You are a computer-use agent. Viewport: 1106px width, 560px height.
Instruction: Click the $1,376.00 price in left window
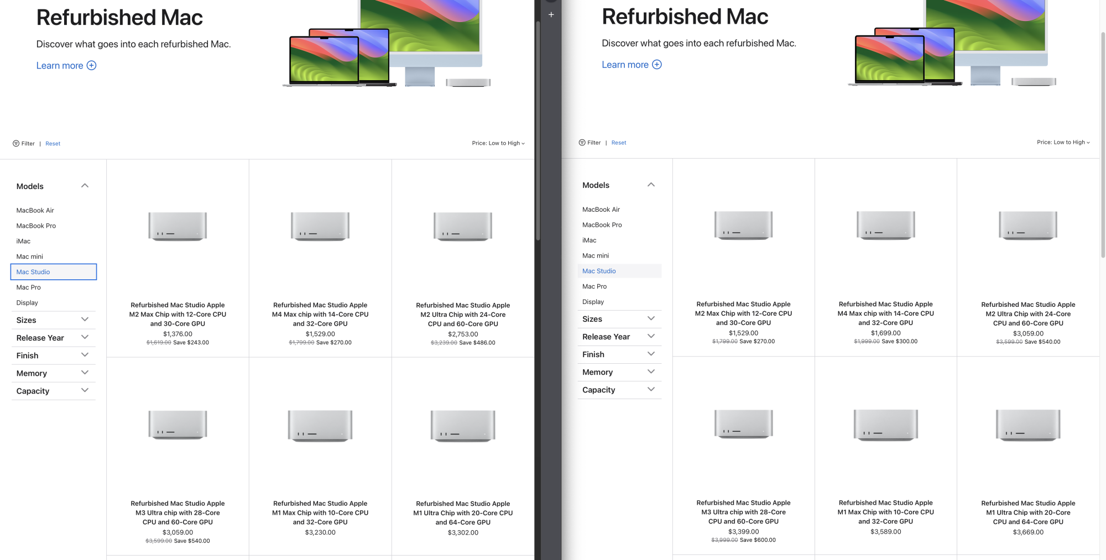pyautogui.click(x=178, y=334)
